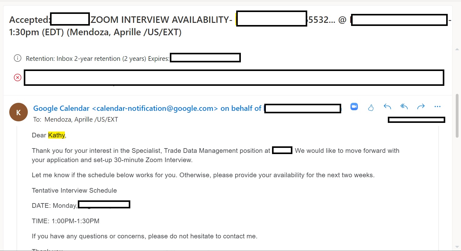Click the Inbox 2-year retention policy text

[x=86, y=59]
